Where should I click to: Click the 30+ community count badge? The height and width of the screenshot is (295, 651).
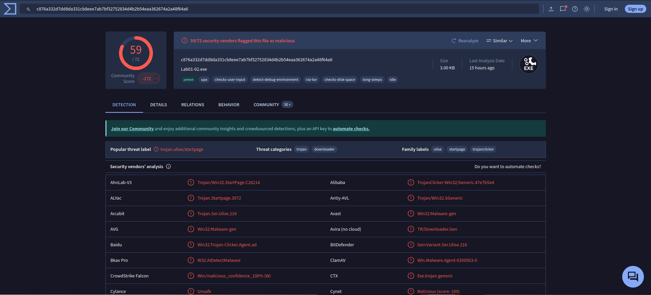[287, 105]
